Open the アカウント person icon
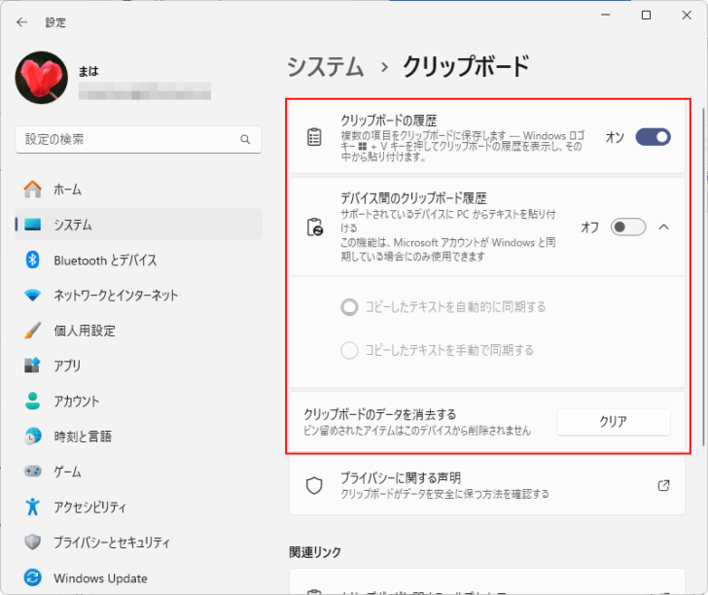The width and height of the screenshot is (708, 595). pyautogui.click(x=32, y=401)
